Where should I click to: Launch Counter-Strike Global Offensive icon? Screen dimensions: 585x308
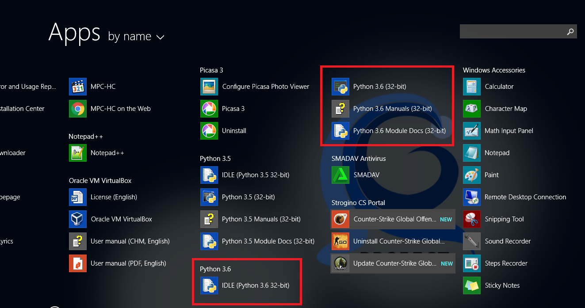point(340,219)
